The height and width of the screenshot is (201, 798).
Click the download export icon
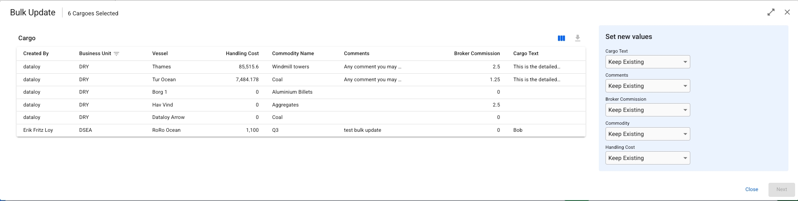tap(578, 38)
